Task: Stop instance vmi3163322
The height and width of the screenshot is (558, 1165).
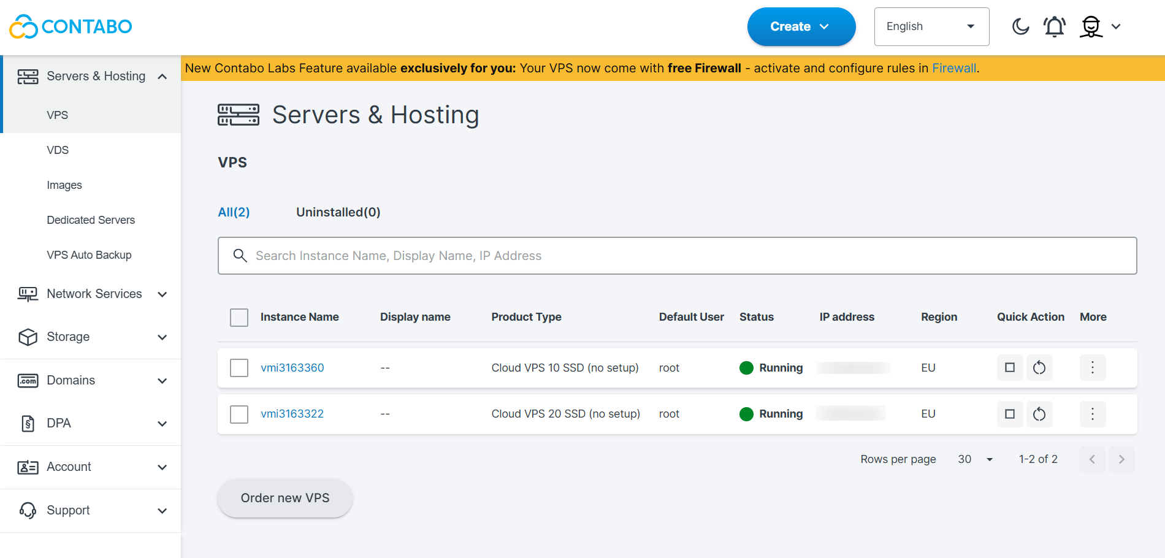Action: (x=1010, y=414)
